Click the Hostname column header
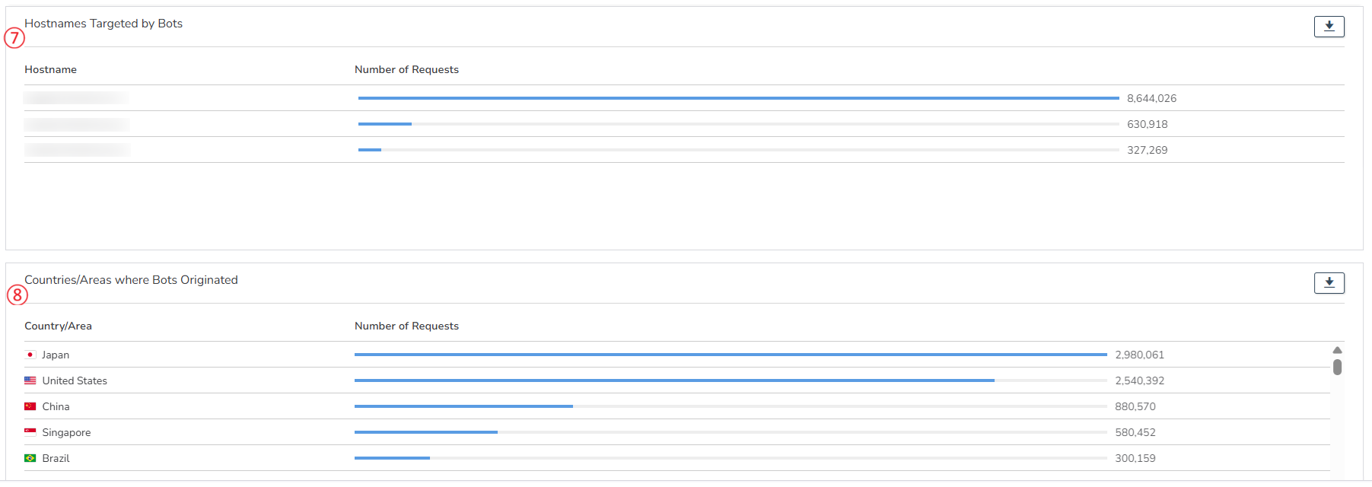 click(x=50, y=70)
